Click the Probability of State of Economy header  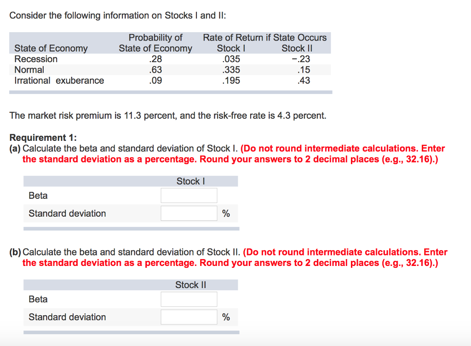coord(155,42)
